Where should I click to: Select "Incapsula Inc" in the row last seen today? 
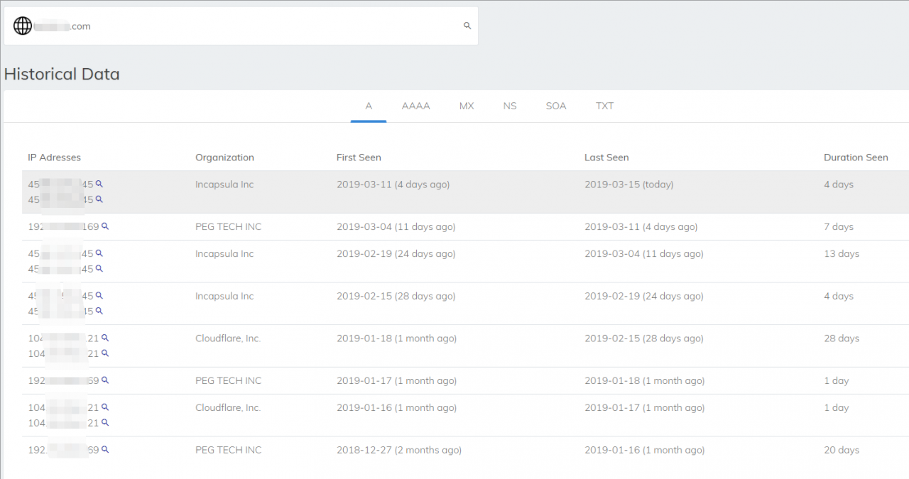pyautogui.click(x=224, y=185)
